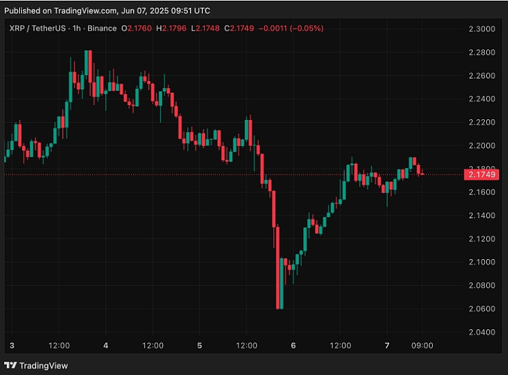Click the 09:00 time axis marker
The image size is (508, 375).
(x=422, y=346)
